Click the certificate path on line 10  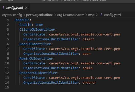[85, 63]
